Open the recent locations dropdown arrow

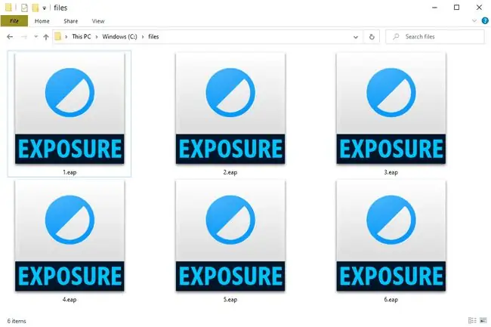point(36,36)
